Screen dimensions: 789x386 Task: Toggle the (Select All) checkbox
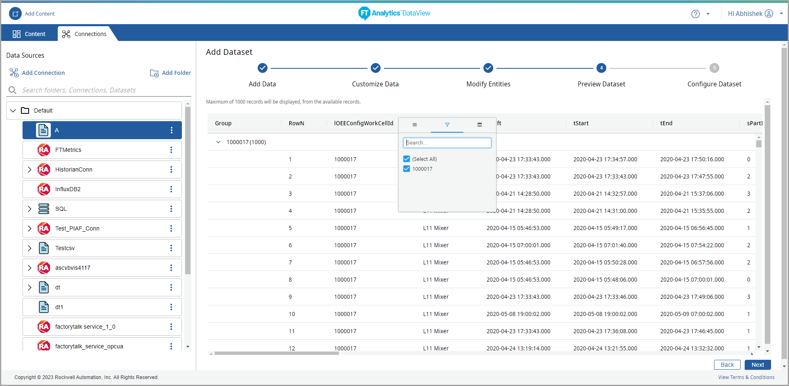pos(407,159)
